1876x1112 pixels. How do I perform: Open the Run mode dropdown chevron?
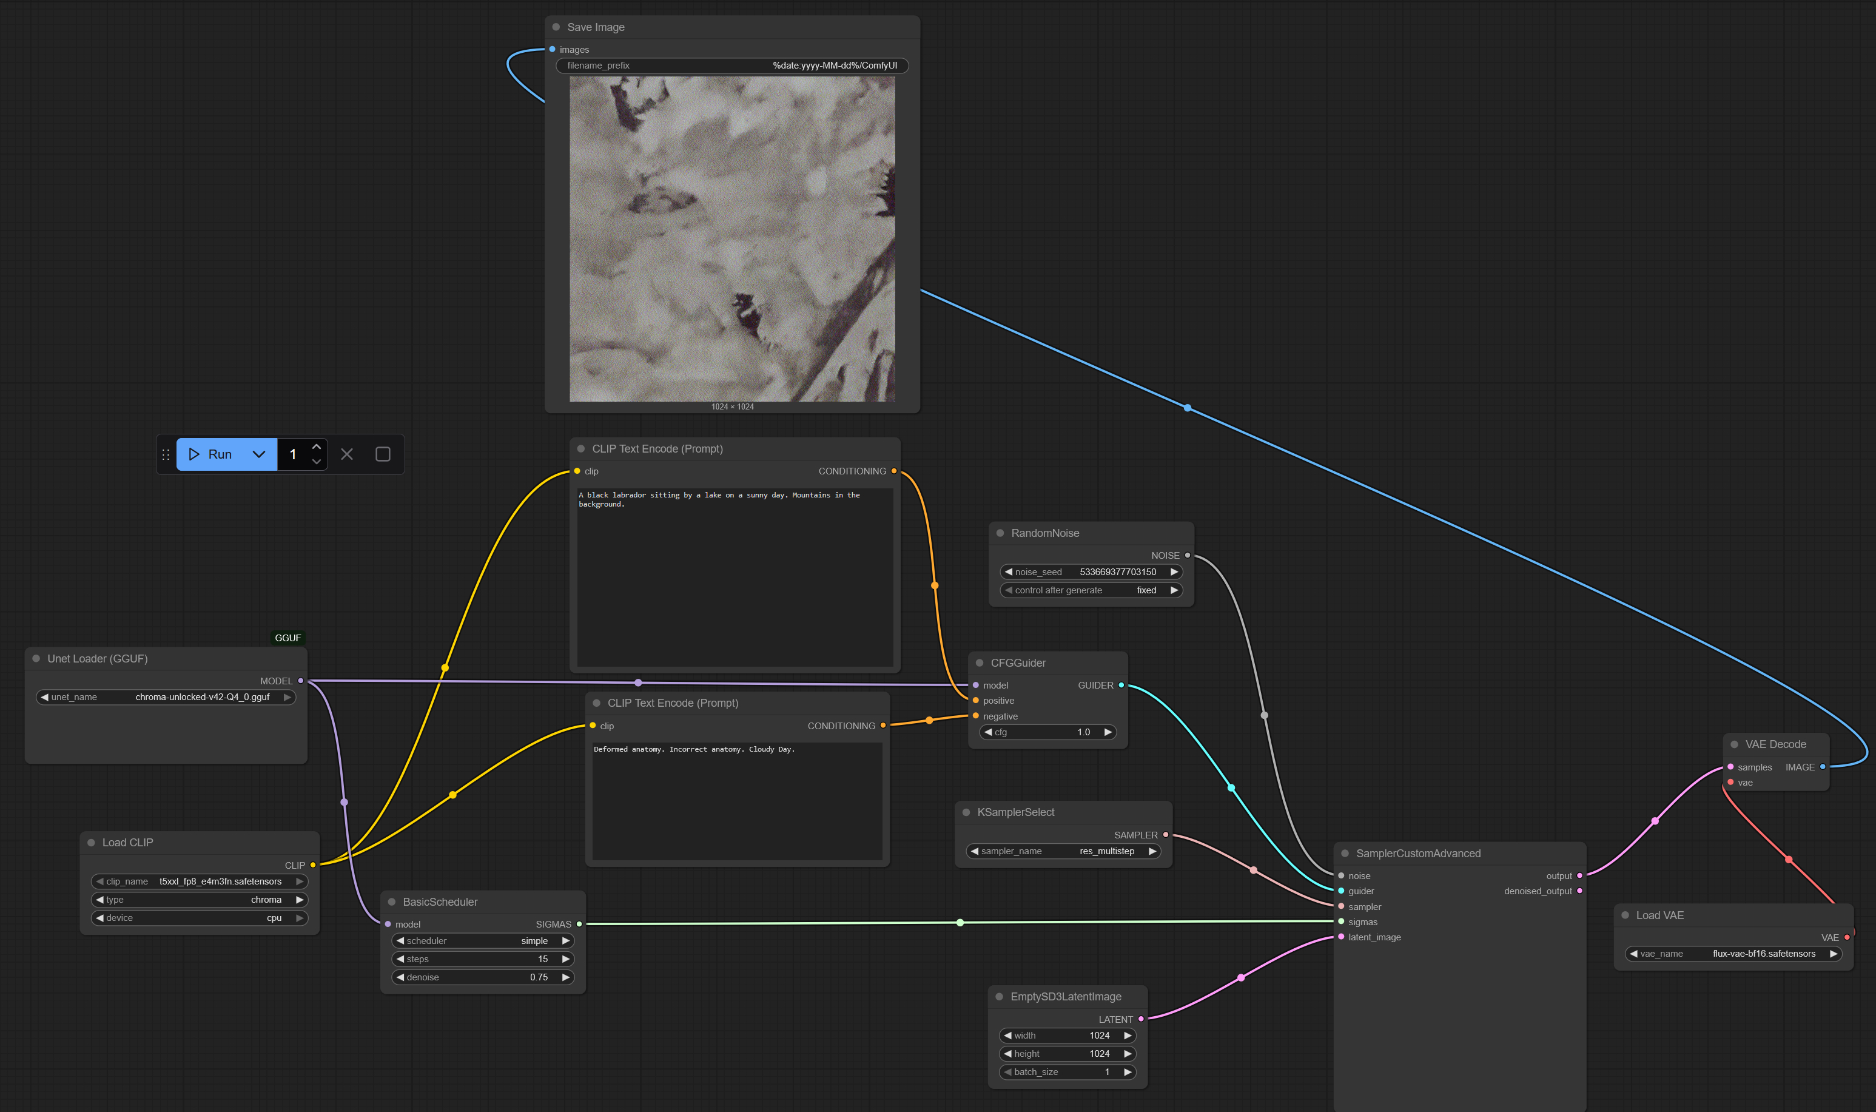pos(259,454)
